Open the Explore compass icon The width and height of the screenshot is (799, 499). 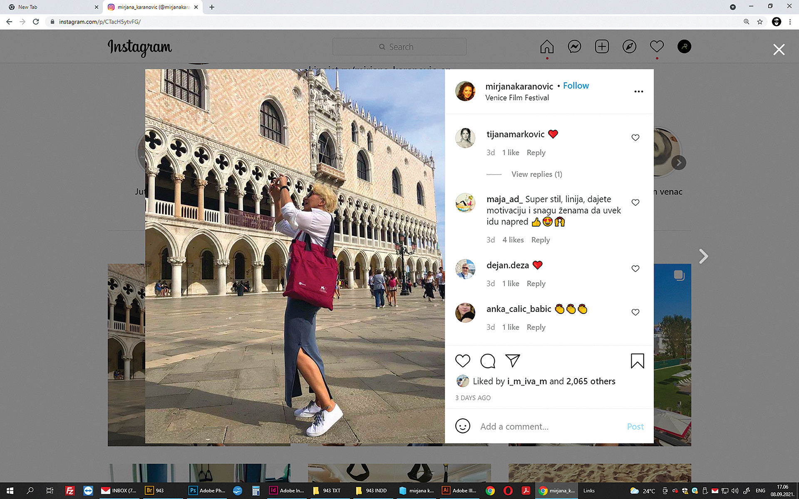point(629,47)
